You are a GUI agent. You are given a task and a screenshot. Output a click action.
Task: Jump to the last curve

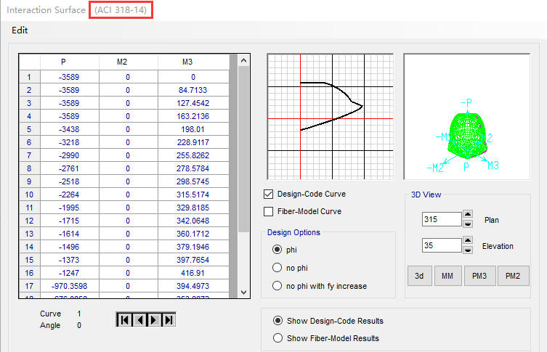coord(169,319)
